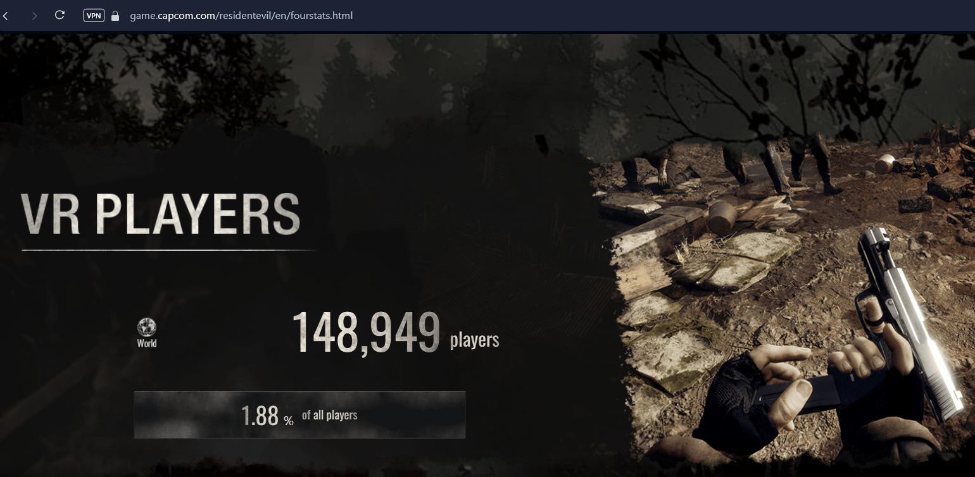The height and width of the screenshot is (477, 975).
Task: Select the World globe icon
Action: tap(147, 327)
